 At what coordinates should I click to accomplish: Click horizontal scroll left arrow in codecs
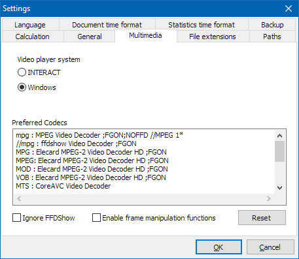pyautogui.click(x=19, y=198)
